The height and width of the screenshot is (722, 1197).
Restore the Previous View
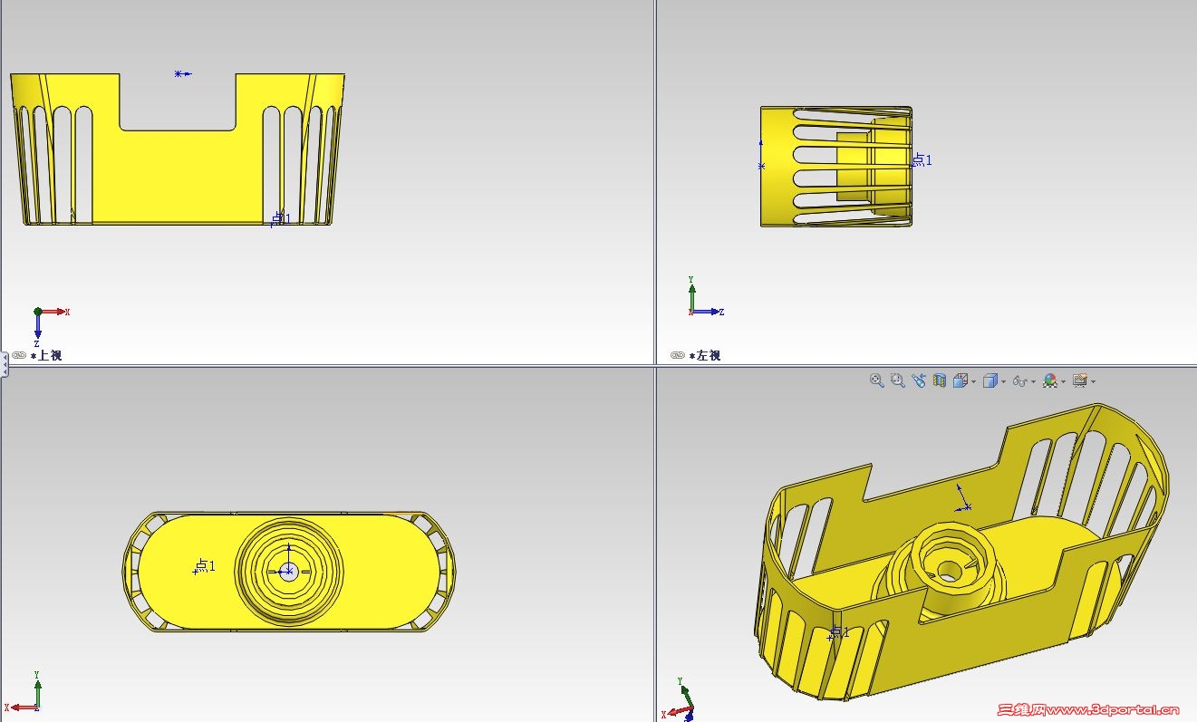pyautogui.click(x=919, y=380)
